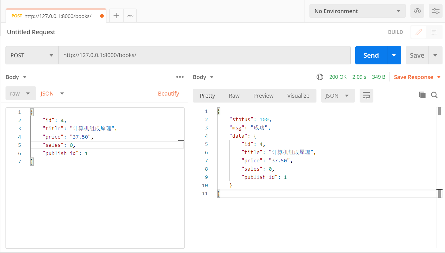Screen dimensions: 445x253
Task: Click the BUILD mode label
Action: pyautogui.click(x=395, y=32)
